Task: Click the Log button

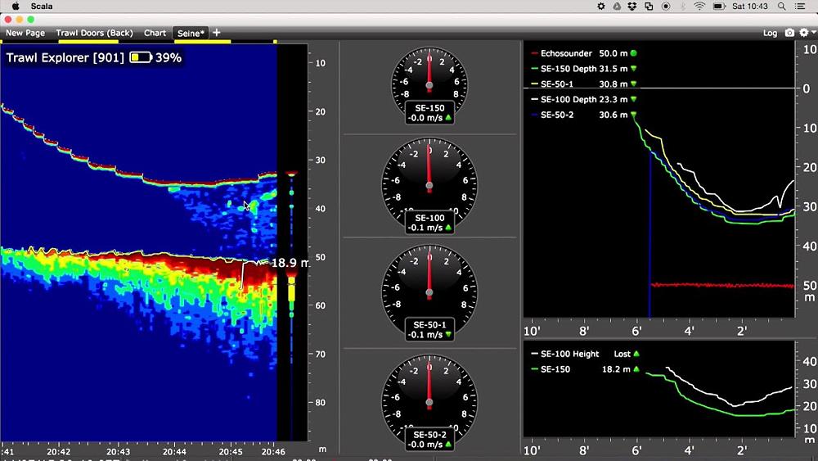Action: tap(770, 33)
